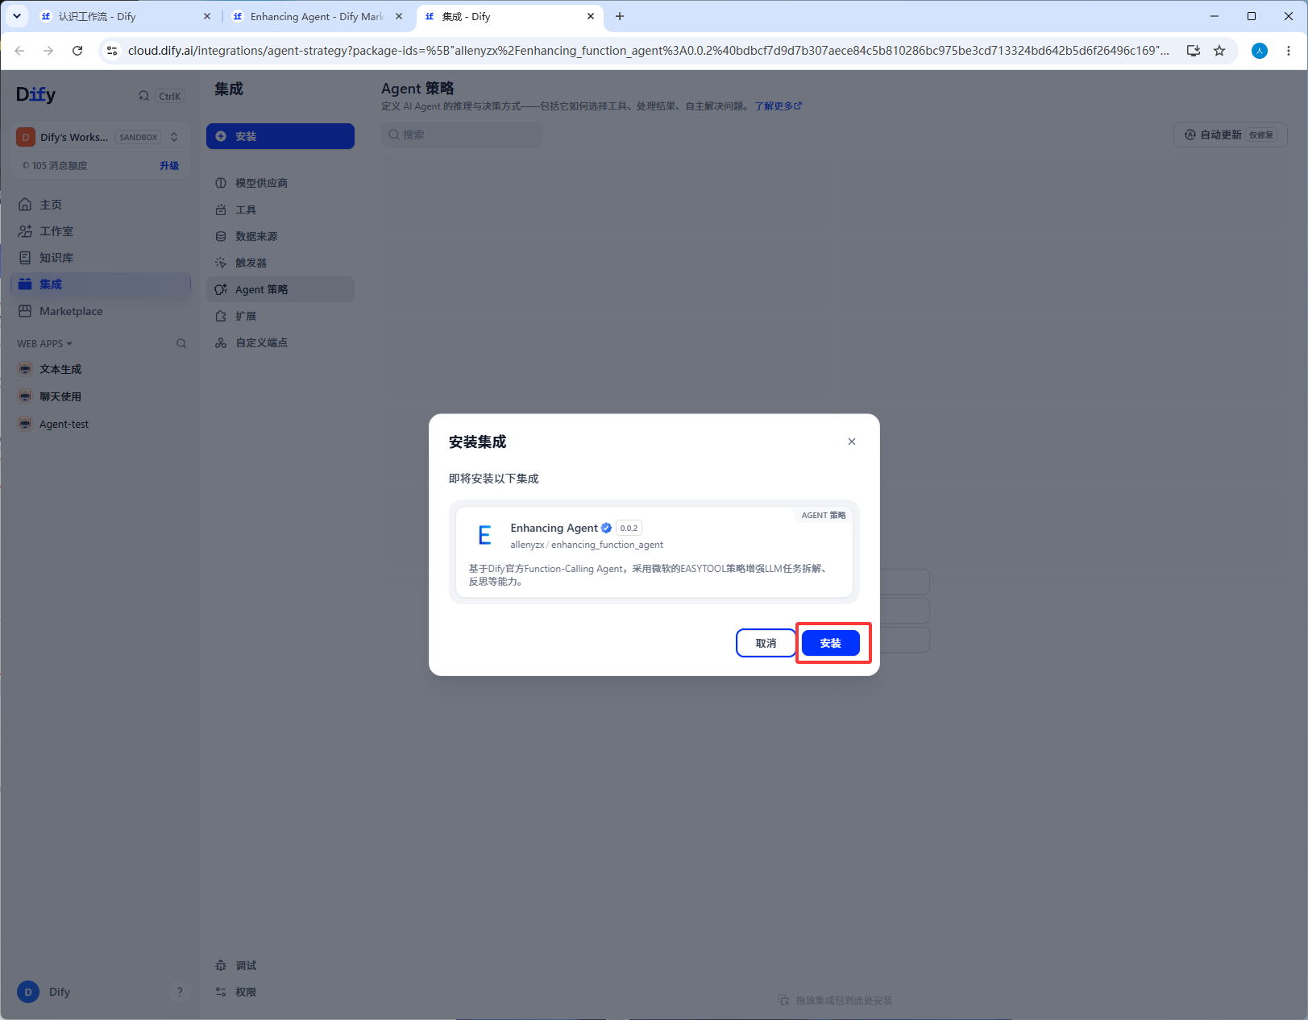
Task: Click the blue 安装 confirm button in dialog
Action: (830, 643)
